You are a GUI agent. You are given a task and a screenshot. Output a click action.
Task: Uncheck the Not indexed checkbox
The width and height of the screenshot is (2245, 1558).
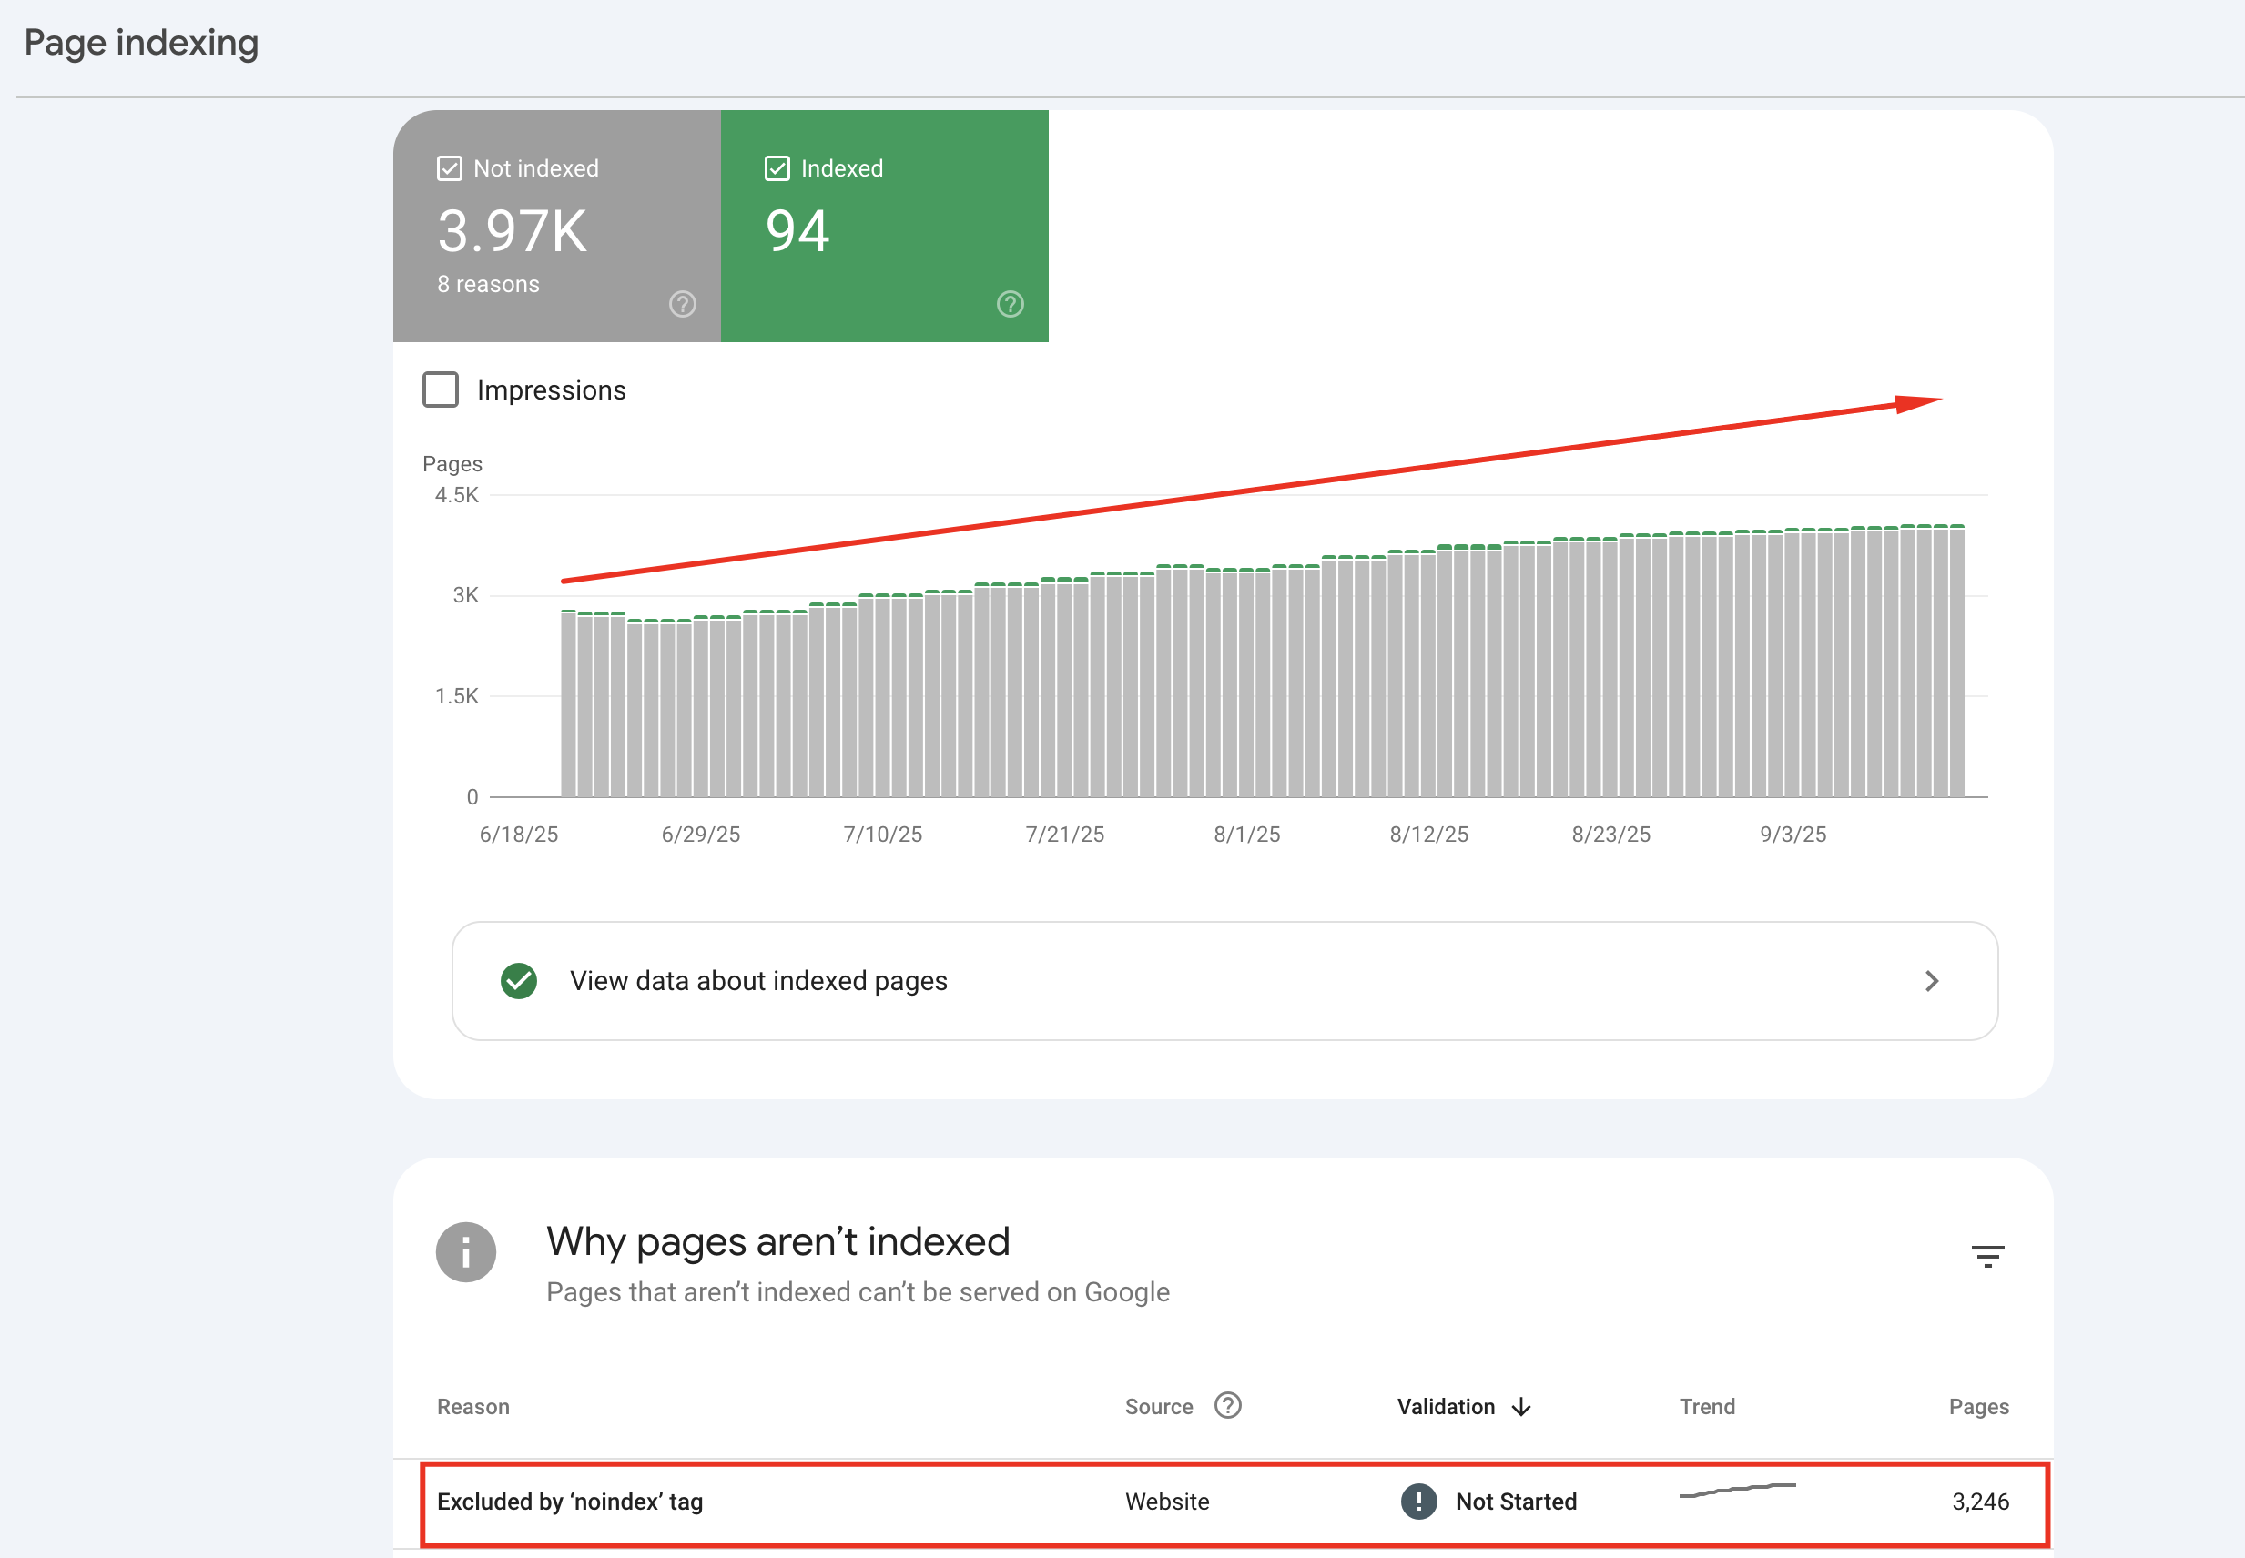click(x=449, y=169)
